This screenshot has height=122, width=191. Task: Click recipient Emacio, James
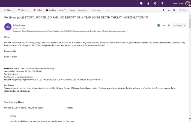108,31
